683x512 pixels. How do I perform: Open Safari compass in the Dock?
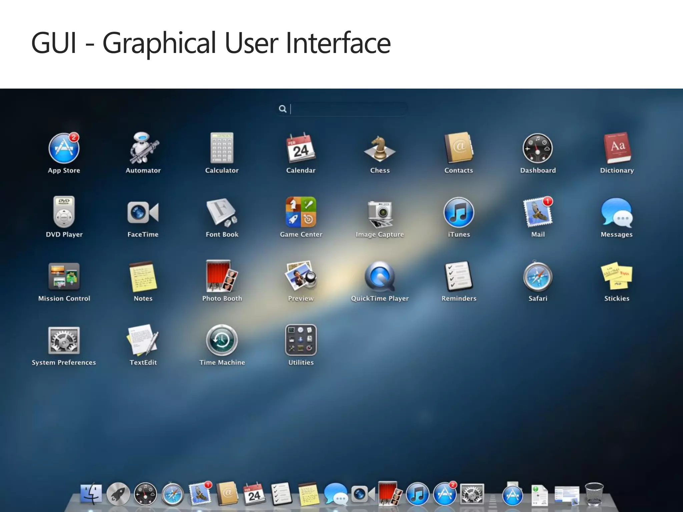pyautogui.click(x=173, y=494)
